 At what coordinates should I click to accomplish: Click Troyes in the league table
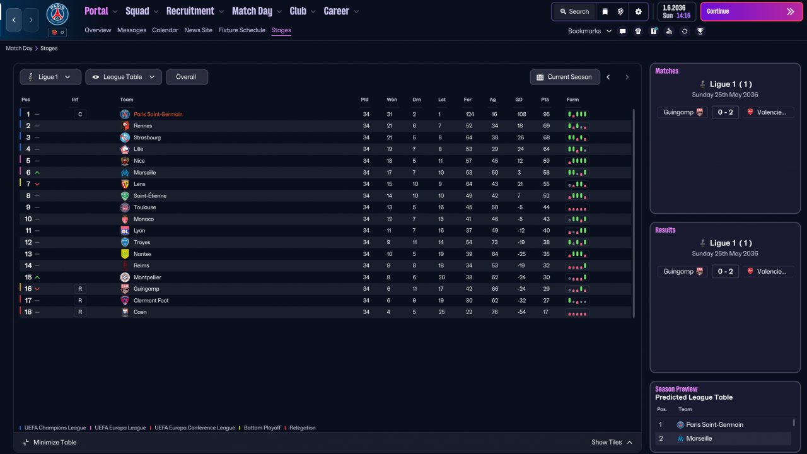142,243
